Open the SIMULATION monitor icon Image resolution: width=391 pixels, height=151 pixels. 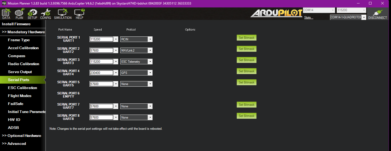coord(63,14)
